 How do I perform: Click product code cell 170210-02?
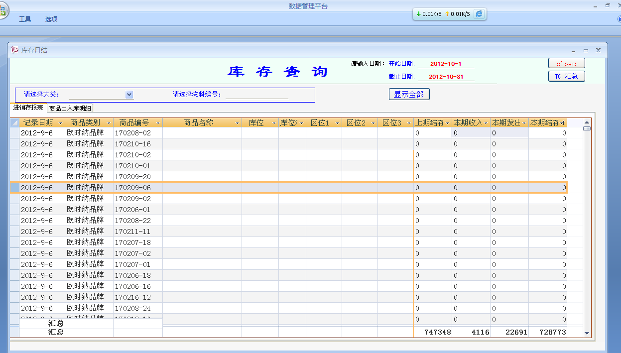click(138, 155)
